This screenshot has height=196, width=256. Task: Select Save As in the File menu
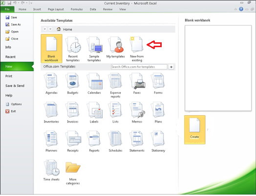(x=13, y=24)
